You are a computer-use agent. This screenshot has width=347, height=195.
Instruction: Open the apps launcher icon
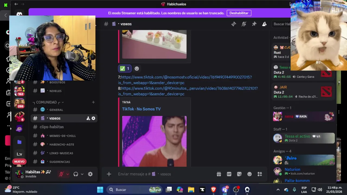click(260, 174)
